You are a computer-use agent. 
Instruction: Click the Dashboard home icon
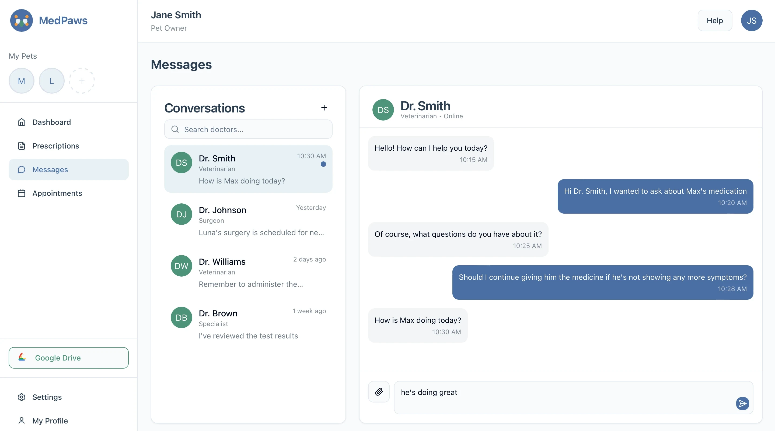pyautogui.click(x=21, y=122)
